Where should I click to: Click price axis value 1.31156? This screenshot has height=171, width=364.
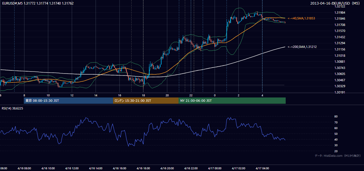340,49
